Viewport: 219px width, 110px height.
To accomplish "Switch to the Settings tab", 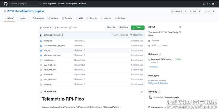I will point(120,18).
